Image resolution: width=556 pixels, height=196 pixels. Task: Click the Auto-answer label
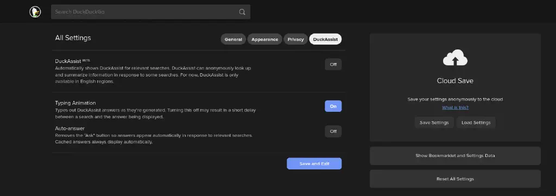(x=70, y=128)
